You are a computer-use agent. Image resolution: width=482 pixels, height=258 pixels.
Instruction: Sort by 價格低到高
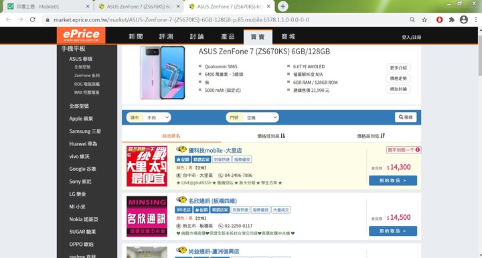(x=271, y=136)
